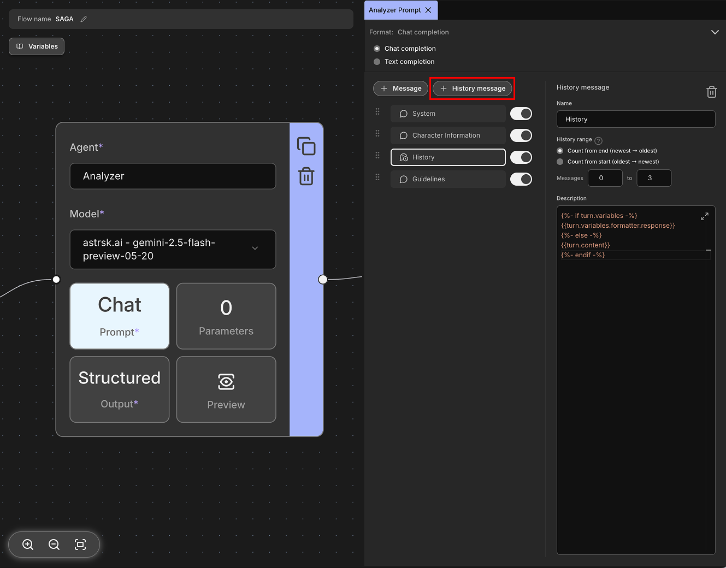Select the Character Information message row

coord(448,135)
